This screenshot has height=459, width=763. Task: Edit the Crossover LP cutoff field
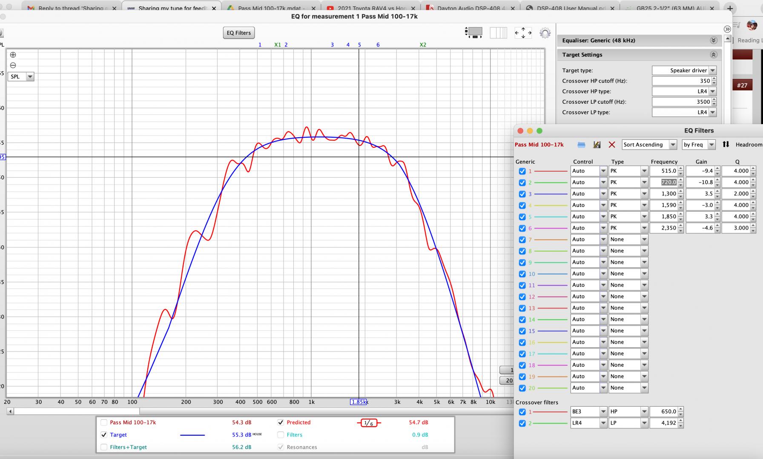pos(681,102)
